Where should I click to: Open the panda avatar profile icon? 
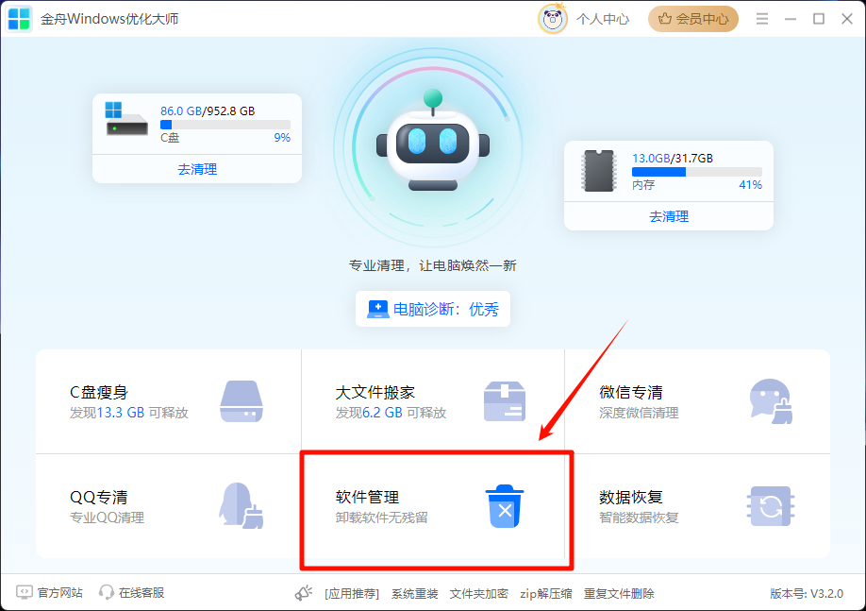pyautogui.click(x=552, y=19)
